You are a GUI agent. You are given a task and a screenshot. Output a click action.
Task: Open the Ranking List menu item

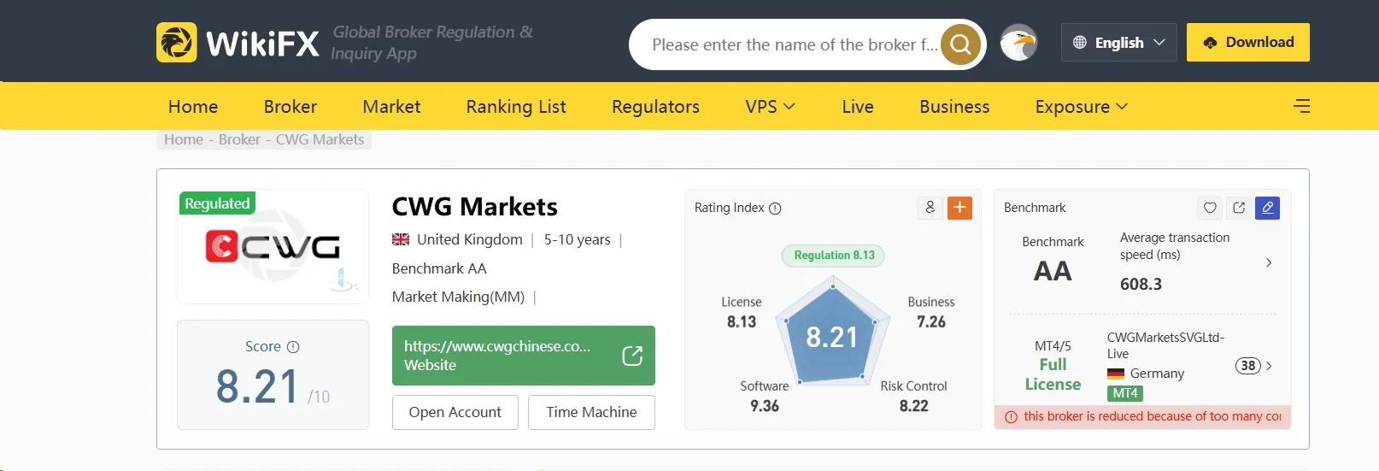point(516,106)
